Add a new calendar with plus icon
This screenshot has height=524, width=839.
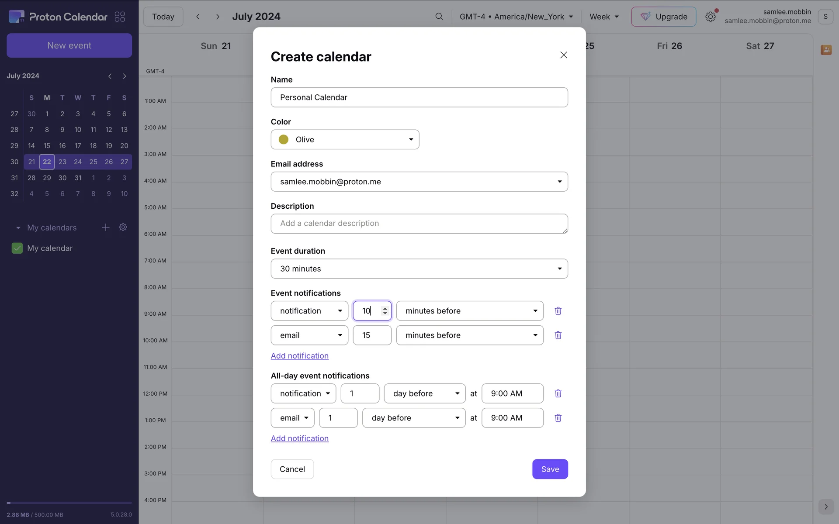click(x=105, y=228)
